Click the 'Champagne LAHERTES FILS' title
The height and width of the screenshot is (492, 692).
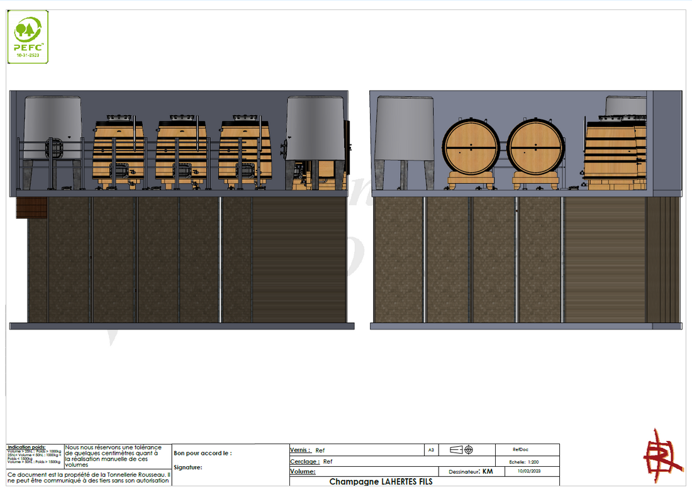(x=381, y=481)
